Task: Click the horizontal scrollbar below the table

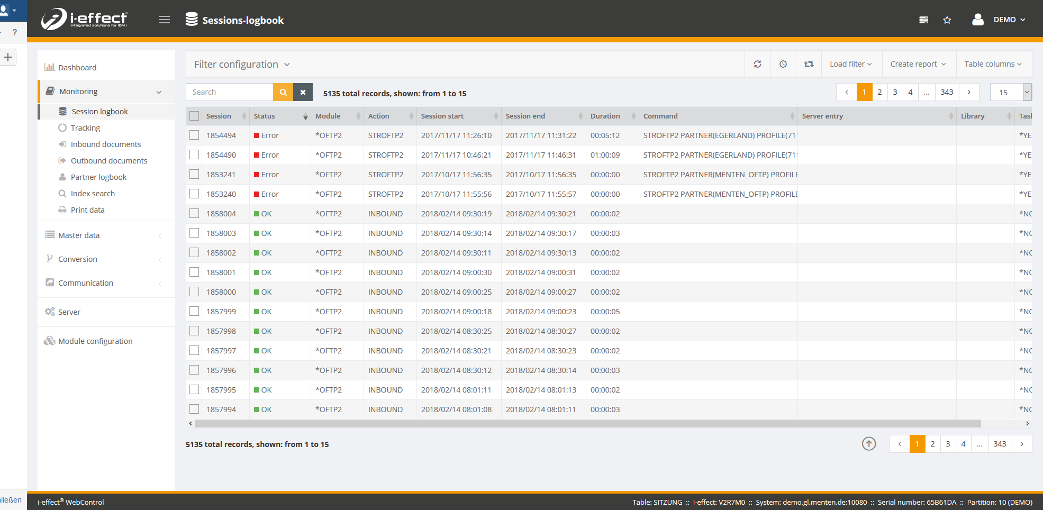Action: click(587, 424)
